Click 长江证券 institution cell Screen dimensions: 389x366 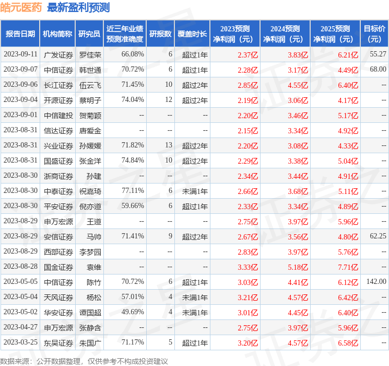pyautogui.click(x=58, y=85)
